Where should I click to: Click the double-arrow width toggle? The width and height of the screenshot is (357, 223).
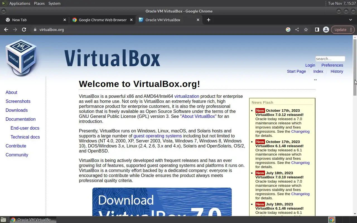pyautogui.click(x=315, y=80)
